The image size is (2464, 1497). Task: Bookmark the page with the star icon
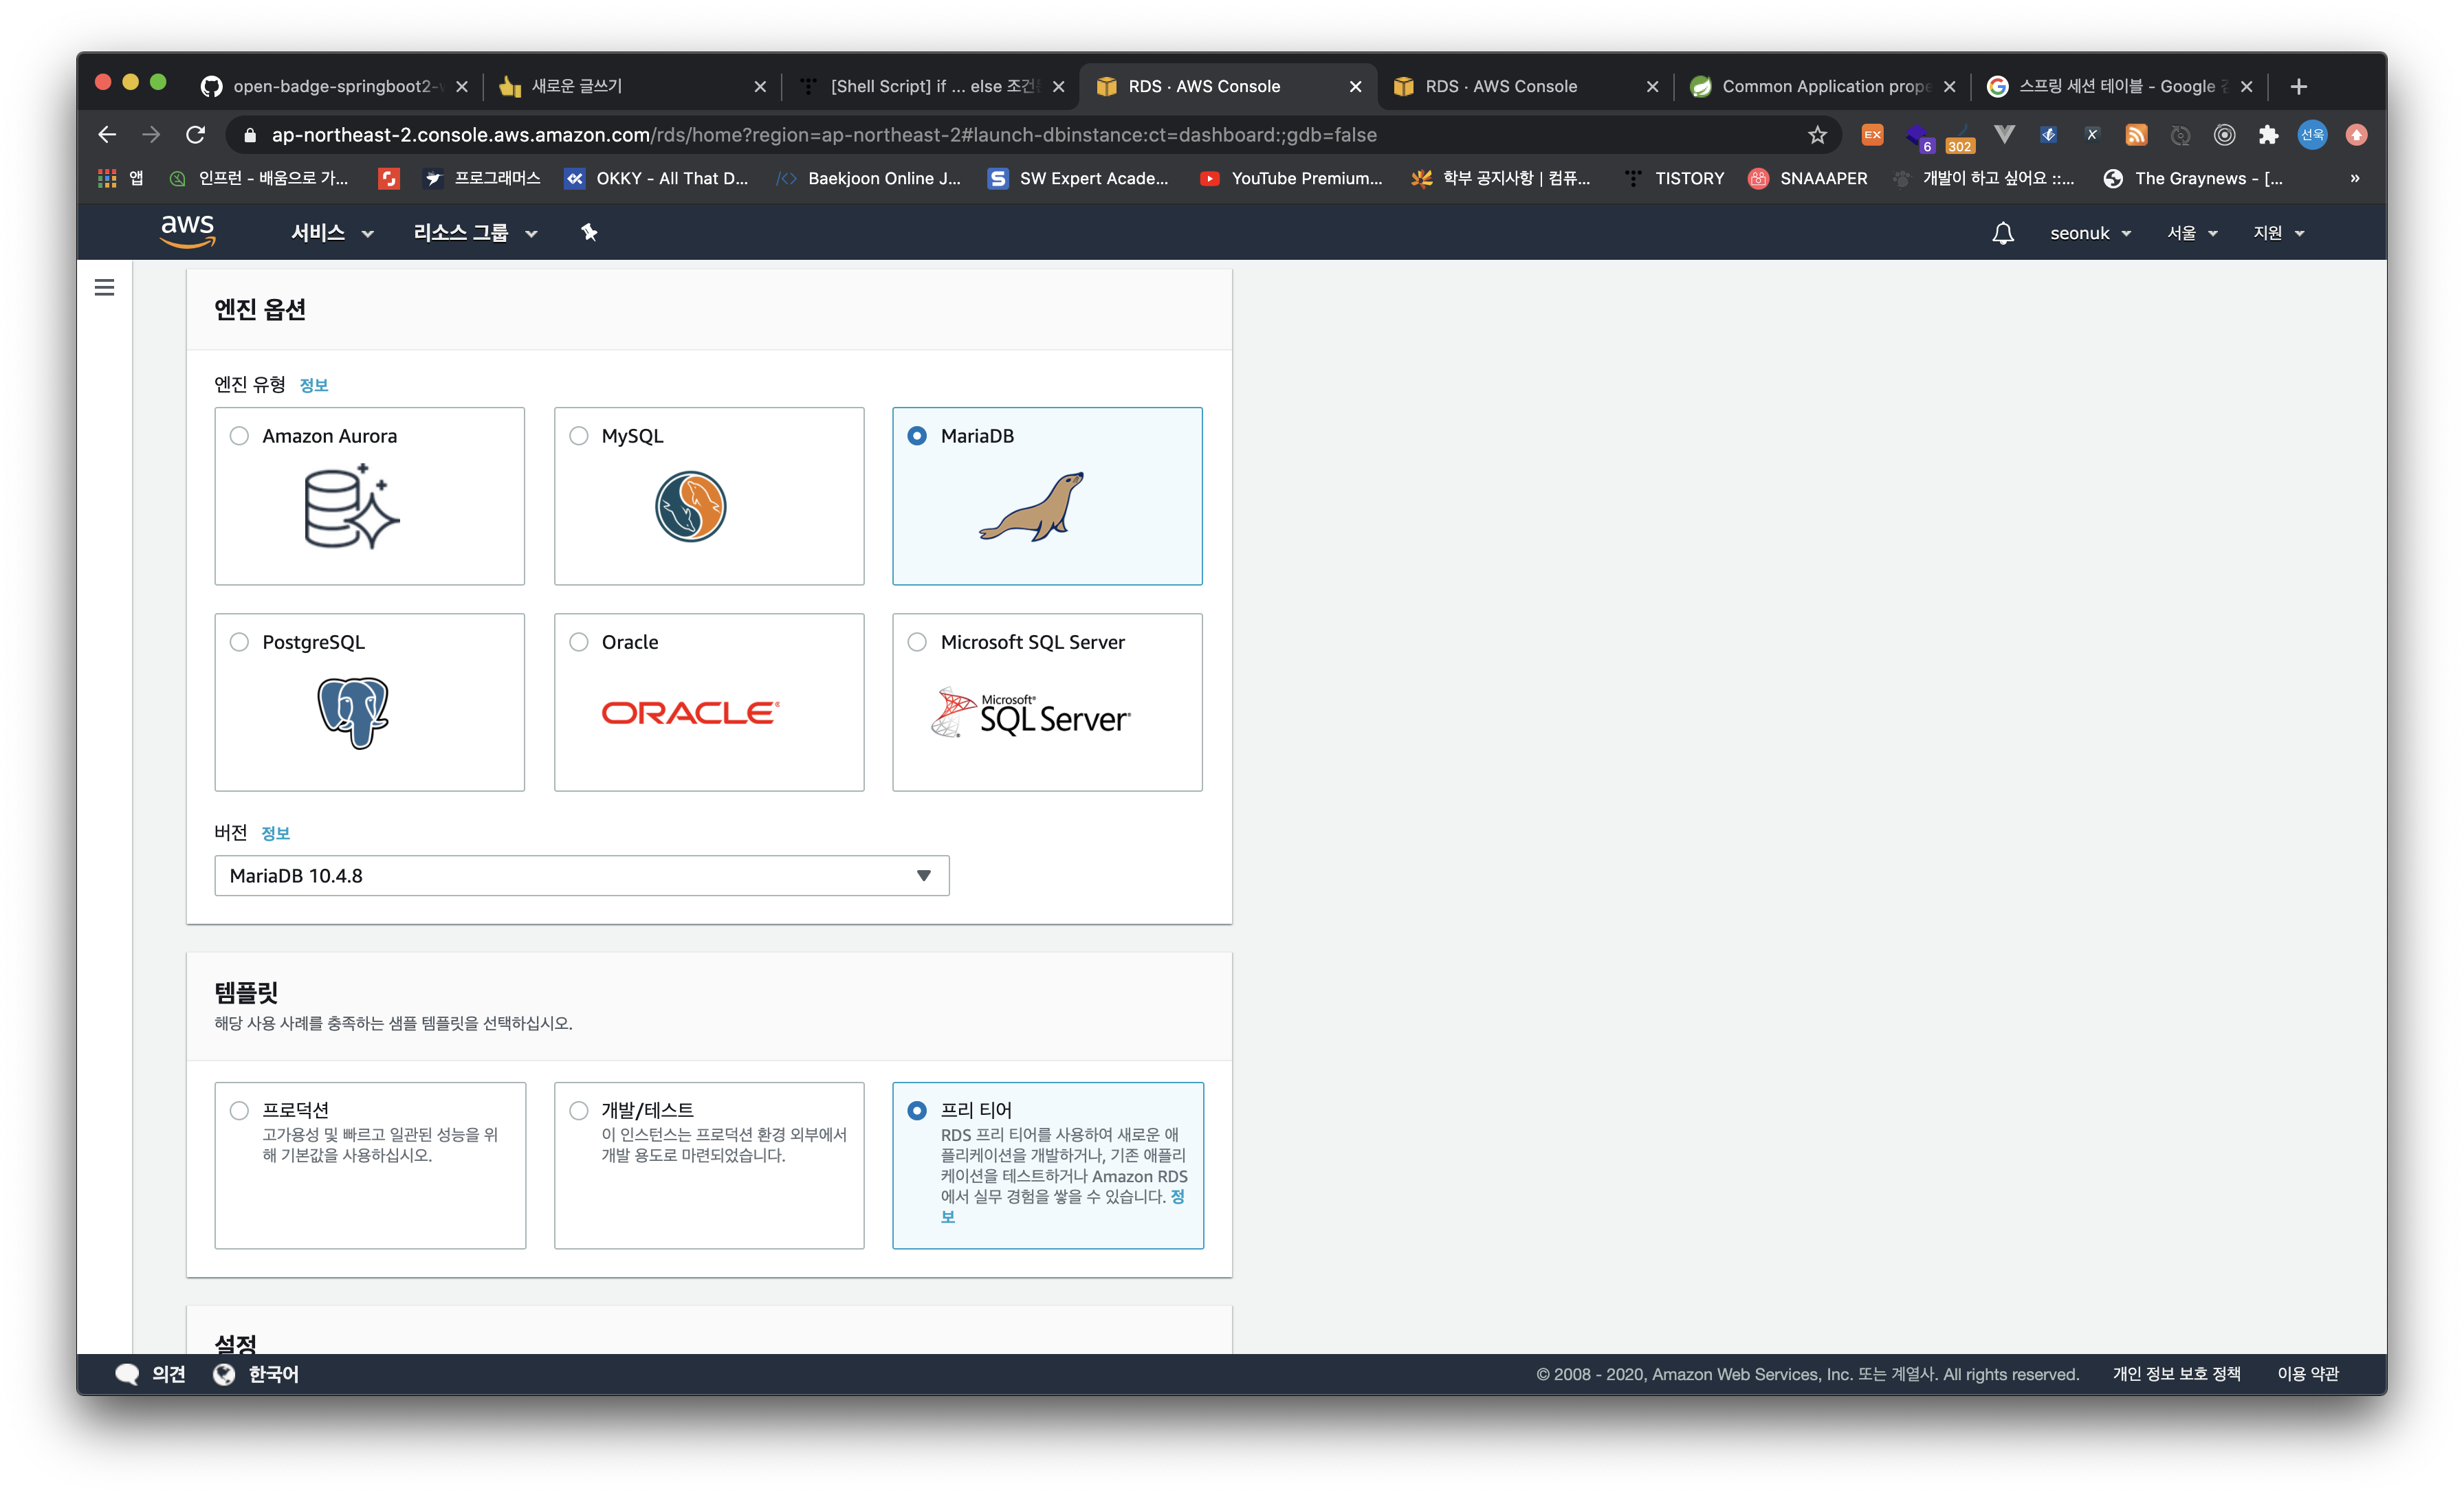tap(1817, 135)
